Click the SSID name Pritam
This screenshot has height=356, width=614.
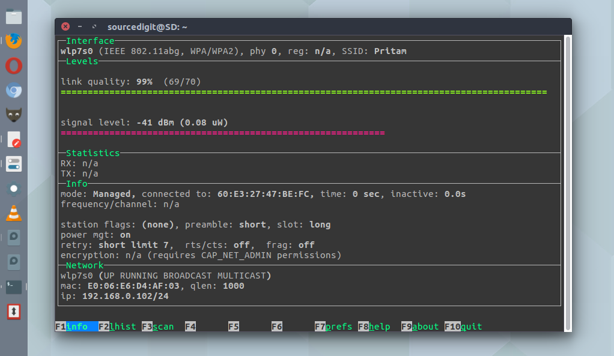(x=391, y=51)
